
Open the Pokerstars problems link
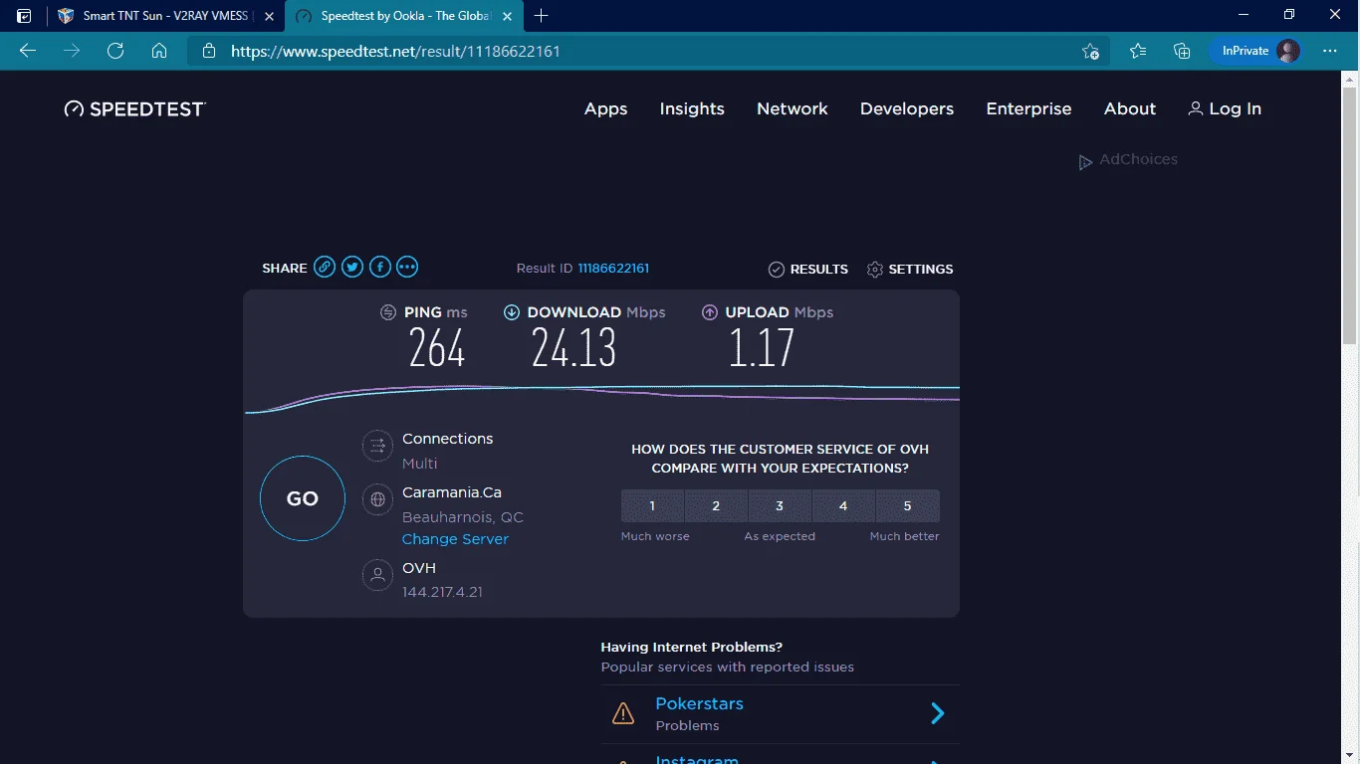tap(699, 703)
